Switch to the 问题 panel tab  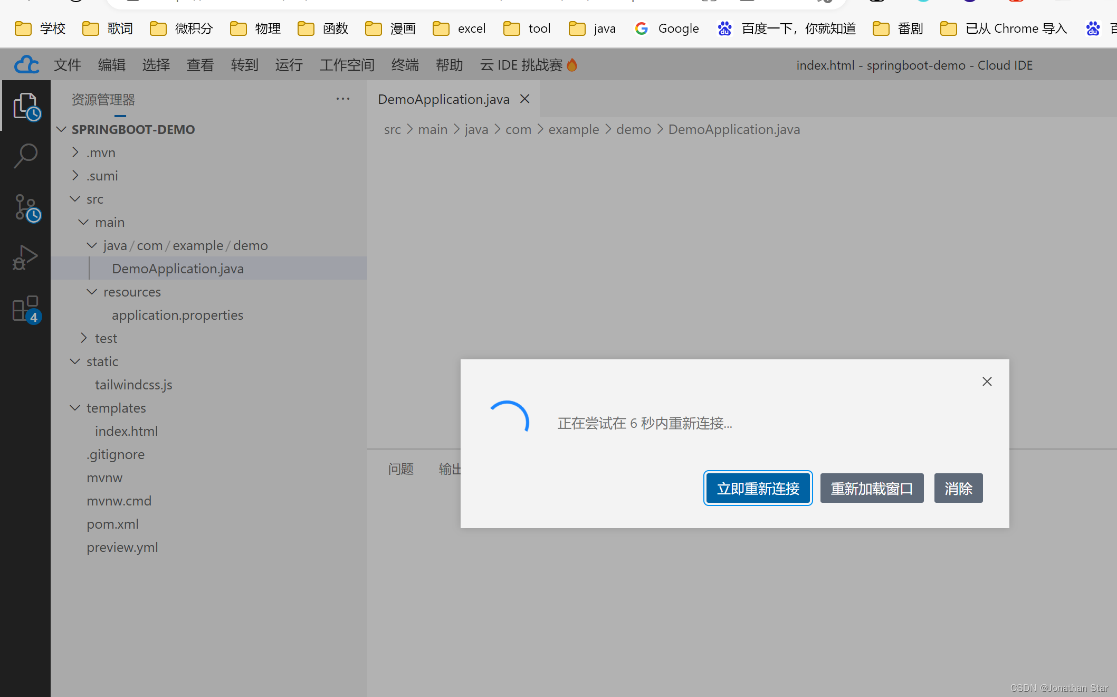401,469
